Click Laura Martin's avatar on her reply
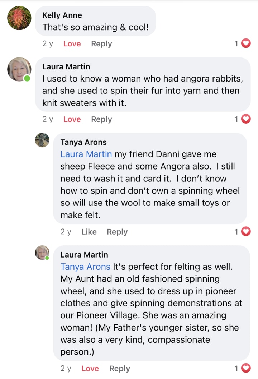Viewport: 258px width, 379px height. tap(42, 253)
